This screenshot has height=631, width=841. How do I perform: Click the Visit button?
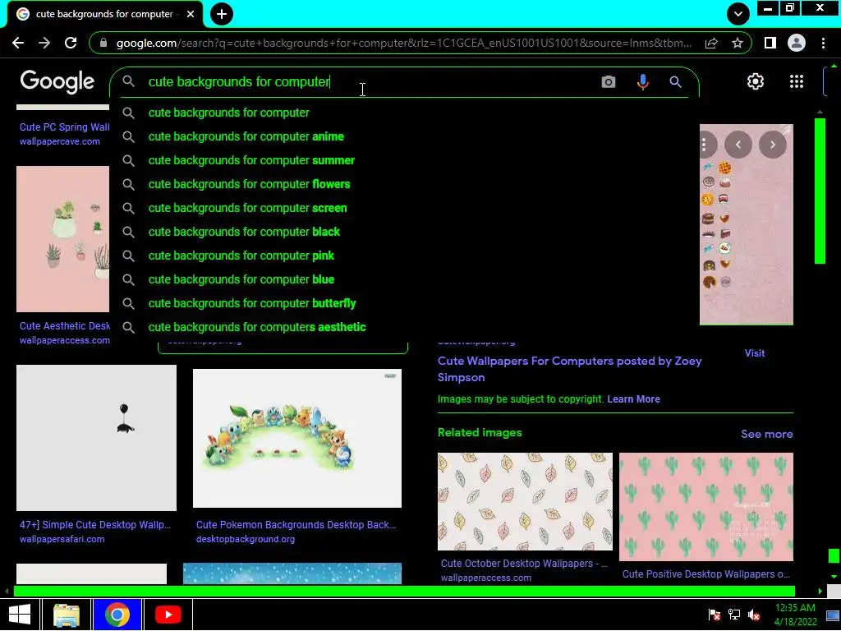pyautogui.click(x=755, y=353)
